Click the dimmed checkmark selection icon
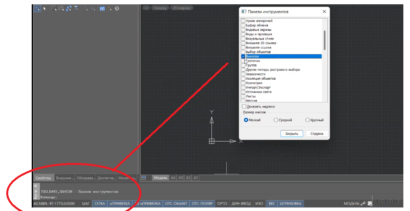410x211 pixels. (x=93, y=8)
